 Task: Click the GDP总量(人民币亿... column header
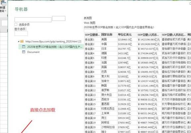(x=174, y=35)
